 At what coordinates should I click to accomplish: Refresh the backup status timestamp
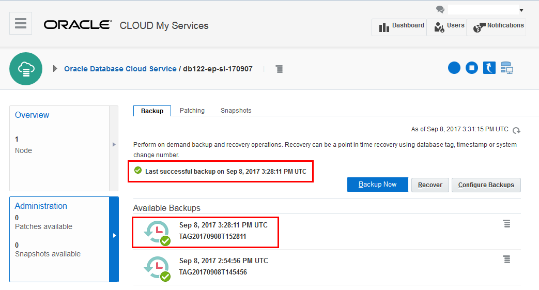pyautogui.click(x=516, y=131)
